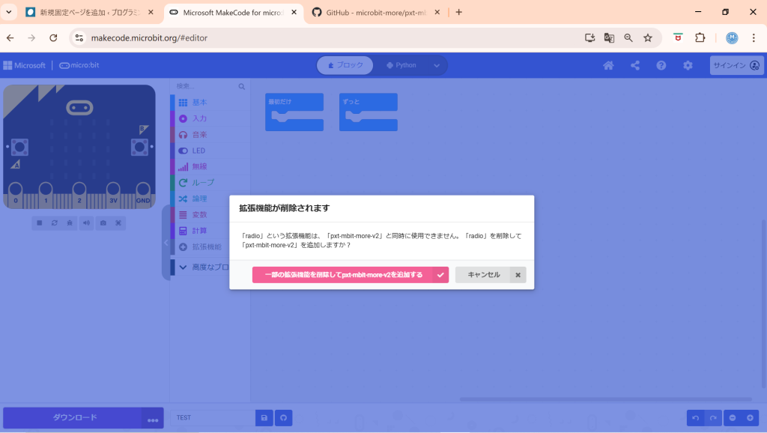Mute the simulator sound
The height and width of the screenshot is (433, 767).
coord(87,223)
